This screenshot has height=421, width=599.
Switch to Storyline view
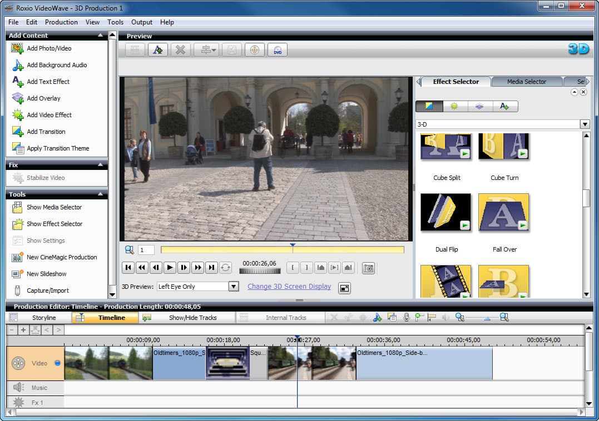coord(44,318)
